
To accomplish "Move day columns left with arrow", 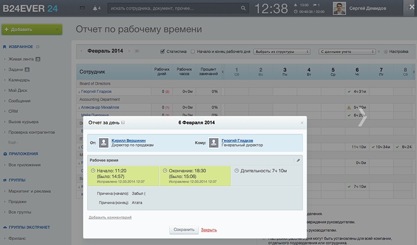I will pyautogui.click(x=223, y=72).
